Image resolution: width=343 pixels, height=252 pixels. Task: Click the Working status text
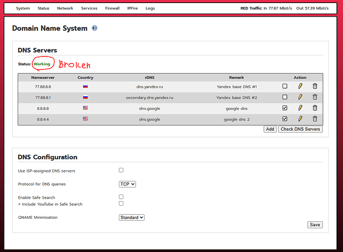click(x=42, y=64)
